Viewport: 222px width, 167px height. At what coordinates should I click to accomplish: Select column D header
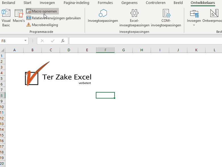coord(69,50)
